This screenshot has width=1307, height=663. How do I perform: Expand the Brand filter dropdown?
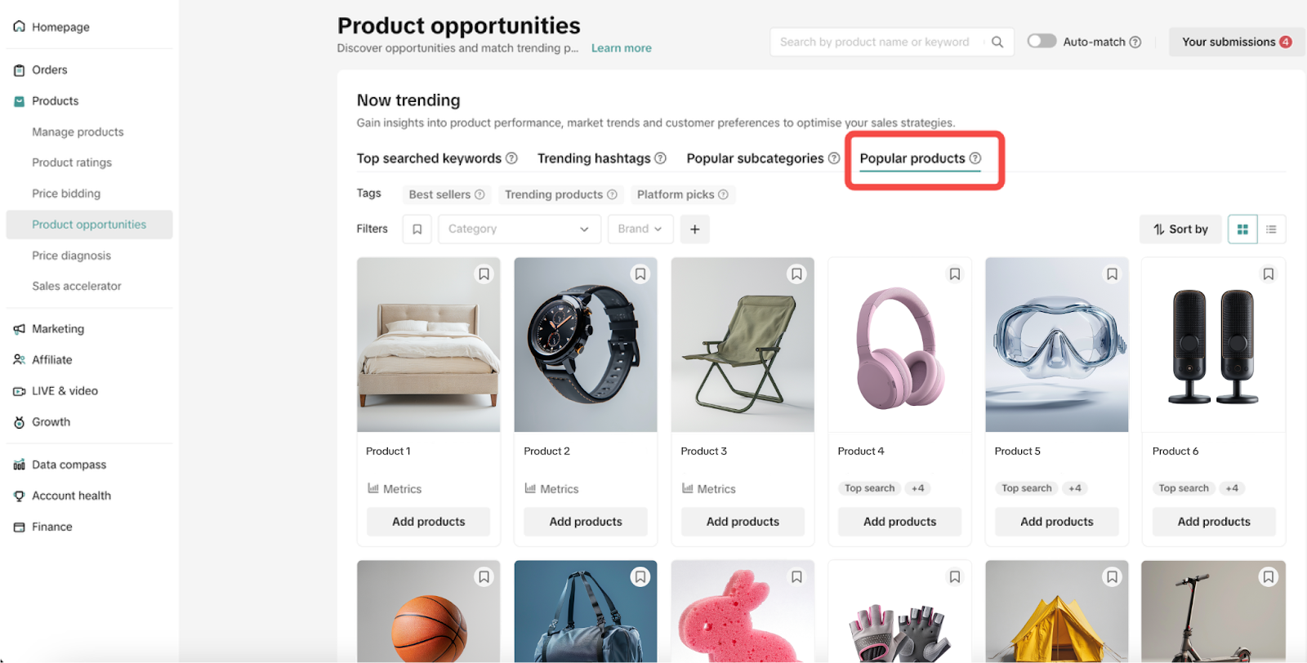[640, 229]
